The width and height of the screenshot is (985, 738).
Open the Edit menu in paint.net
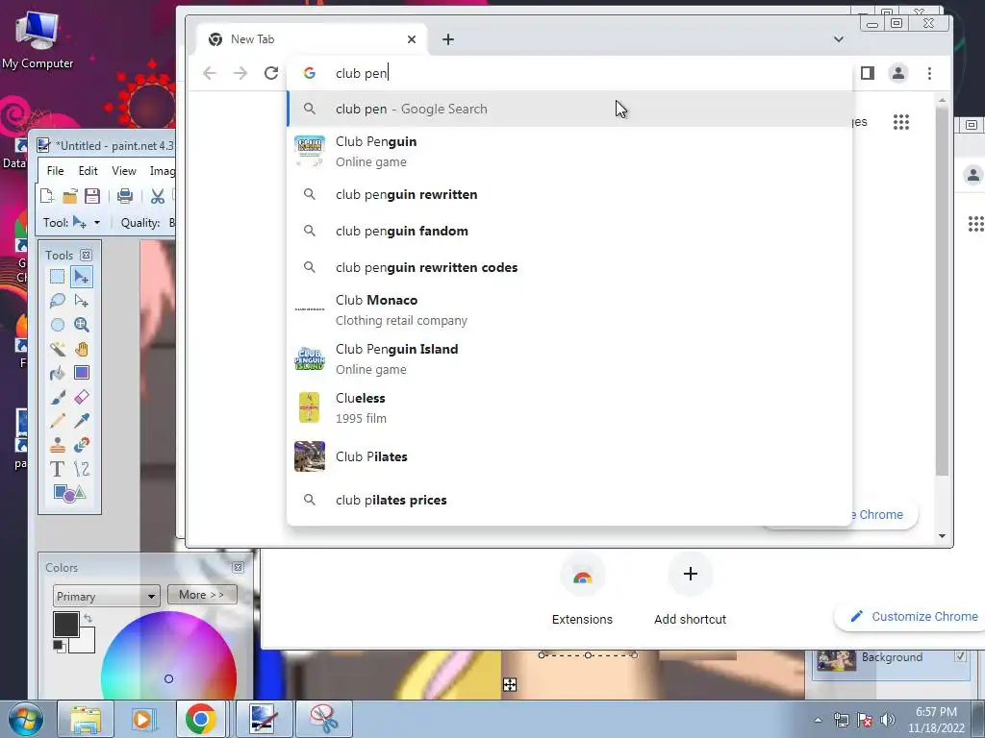(x=88, y=171)
